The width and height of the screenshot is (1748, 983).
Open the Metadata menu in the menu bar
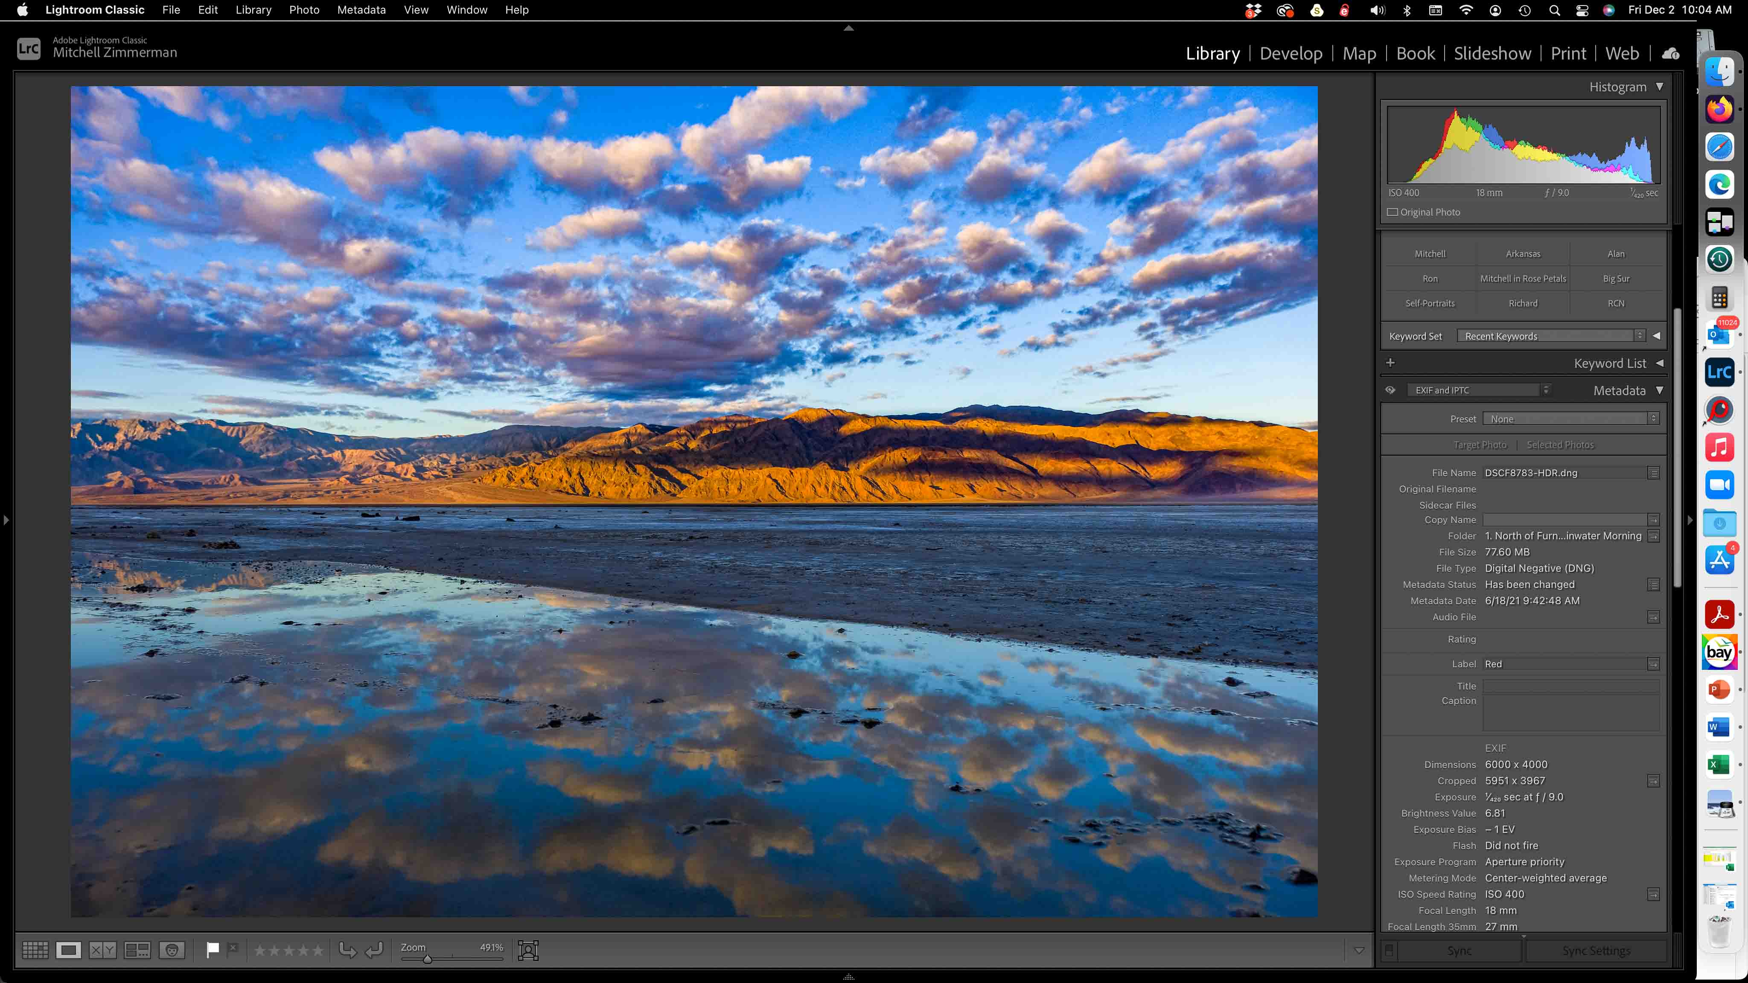(361, 9)
